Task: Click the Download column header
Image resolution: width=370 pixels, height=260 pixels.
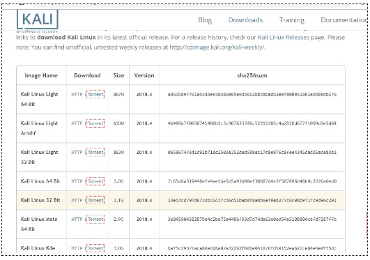Action: [x=87, y=75]
